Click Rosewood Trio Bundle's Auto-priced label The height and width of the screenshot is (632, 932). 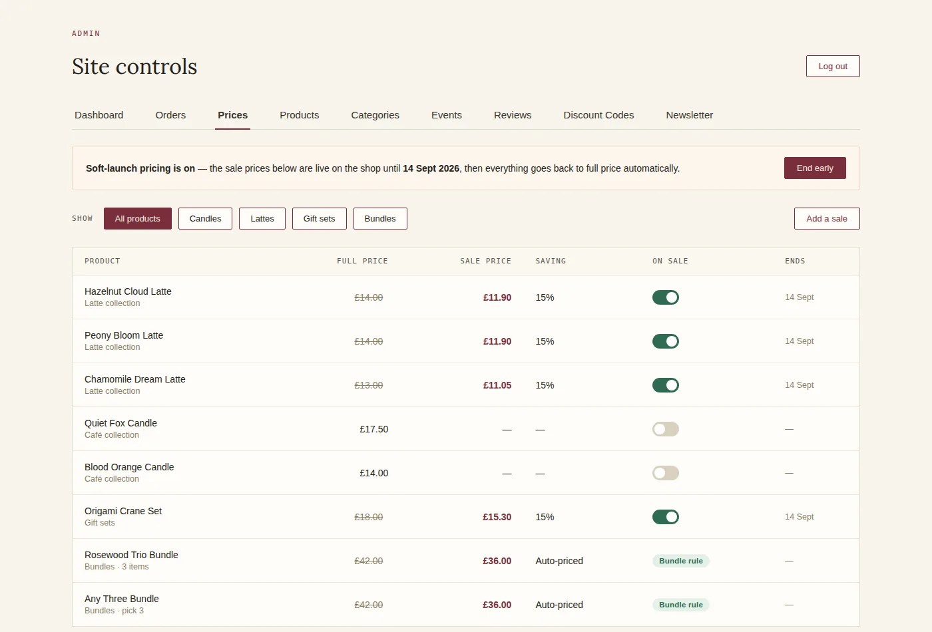pyautogui.click(x=559, y=561)
